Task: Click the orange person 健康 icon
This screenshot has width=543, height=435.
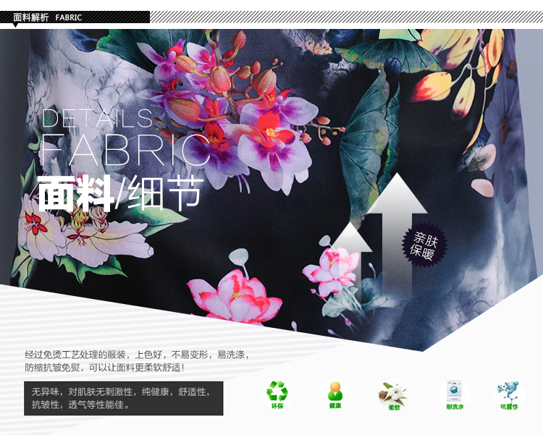Action: coord(335,392)
